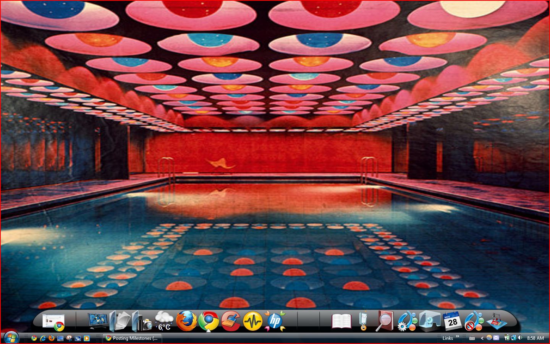Viewport: 550px width, 344px height.
Task: Click the 8:58 AM clock
Action: point(535,338)
